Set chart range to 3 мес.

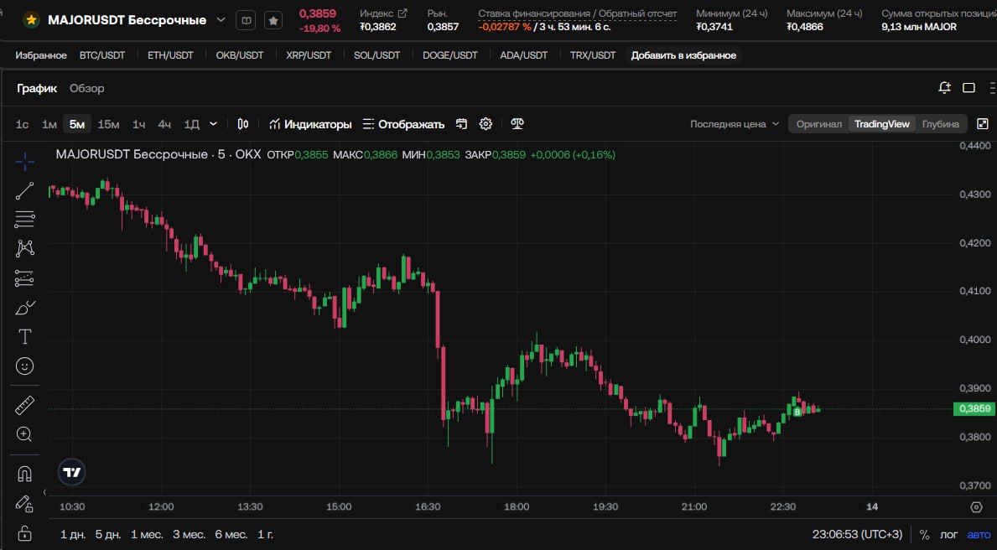tap(189, 535)
